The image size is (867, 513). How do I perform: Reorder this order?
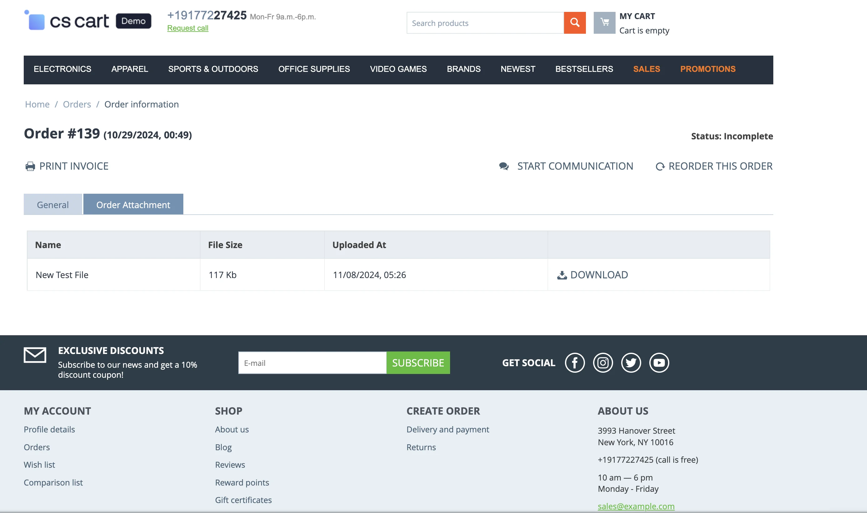tap(714, 166)
